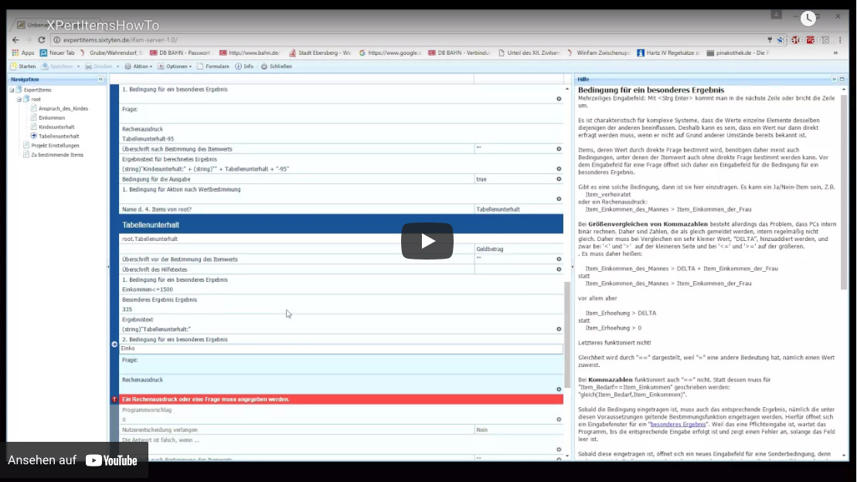Play the YouTube video
Viewport: 857px width, 482px height.
[427, 241]
